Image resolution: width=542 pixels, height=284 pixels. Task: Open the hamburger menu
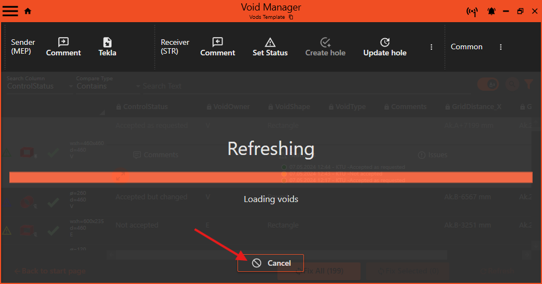[11, 11]
